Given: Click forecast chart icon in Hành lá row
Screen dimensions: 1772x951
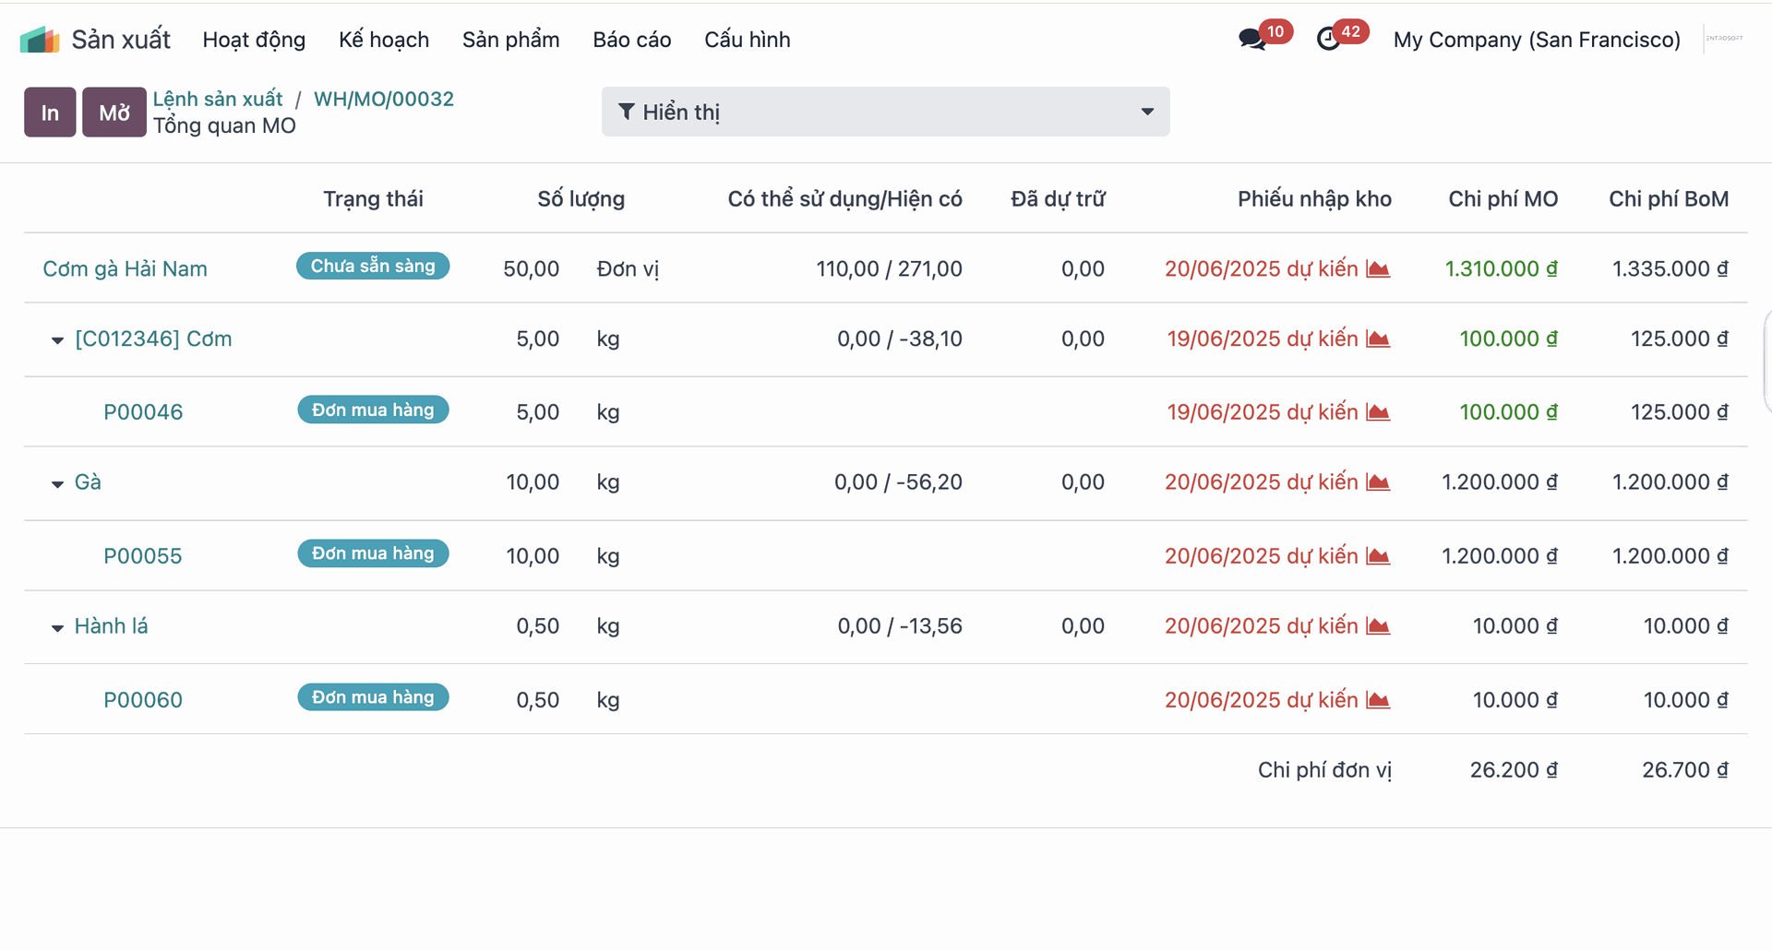Looking at the screenshot, I should pyautogui.click(x=1378, y=626).
